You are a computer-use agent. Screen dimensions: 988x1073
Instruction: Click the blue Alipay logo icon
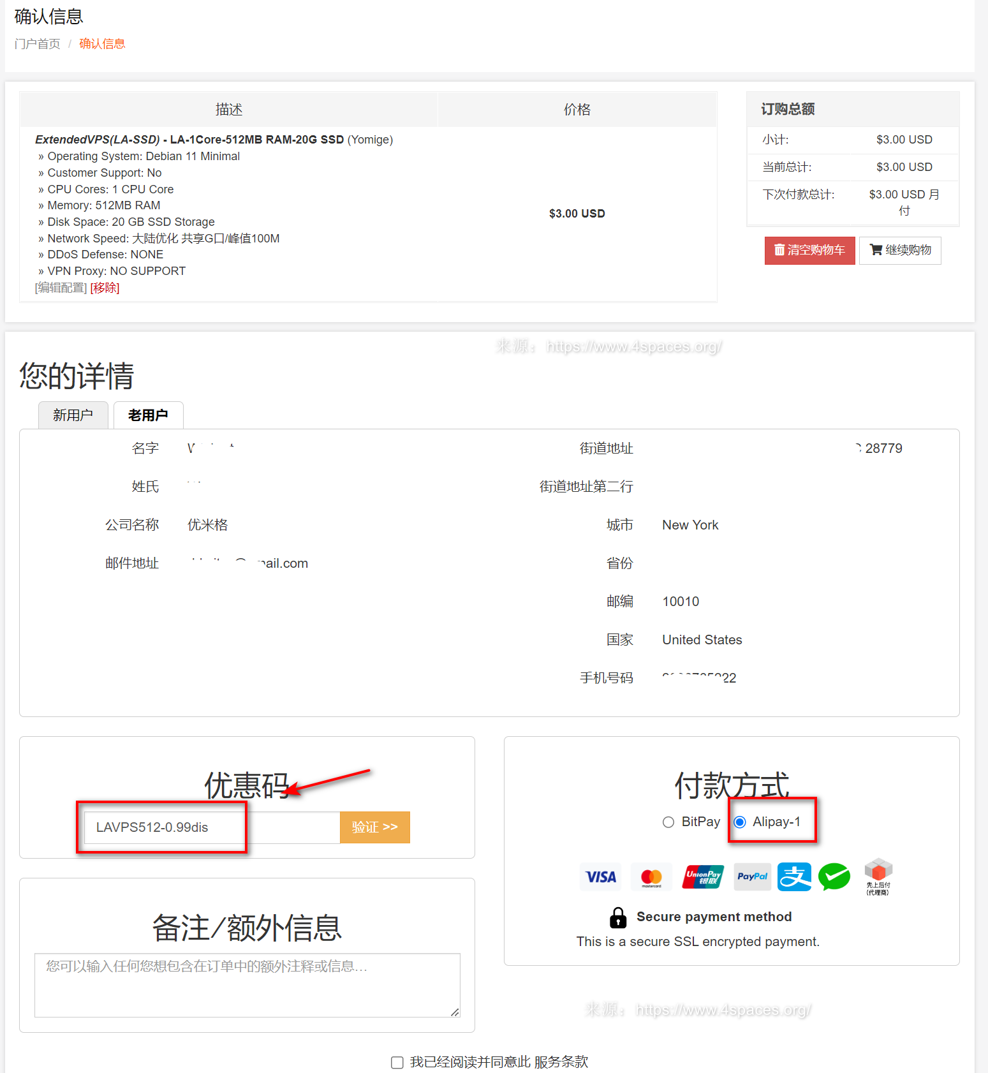tap(794, 877)
